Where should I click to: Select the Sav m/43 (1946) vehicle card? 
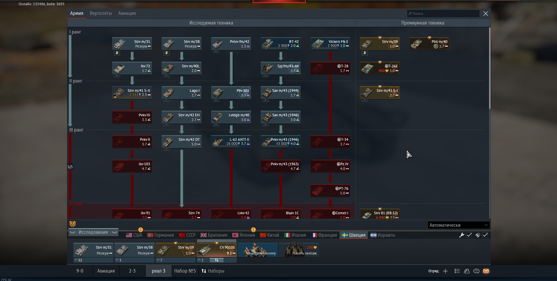(x=281, y=117)
